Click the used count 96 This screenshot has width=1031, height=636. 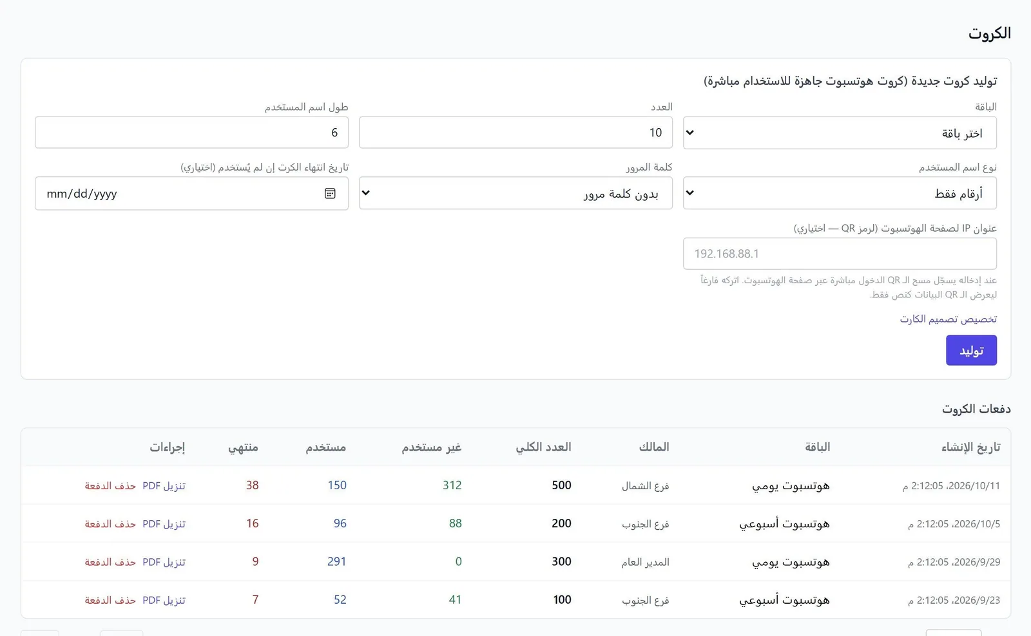(340, 523)
